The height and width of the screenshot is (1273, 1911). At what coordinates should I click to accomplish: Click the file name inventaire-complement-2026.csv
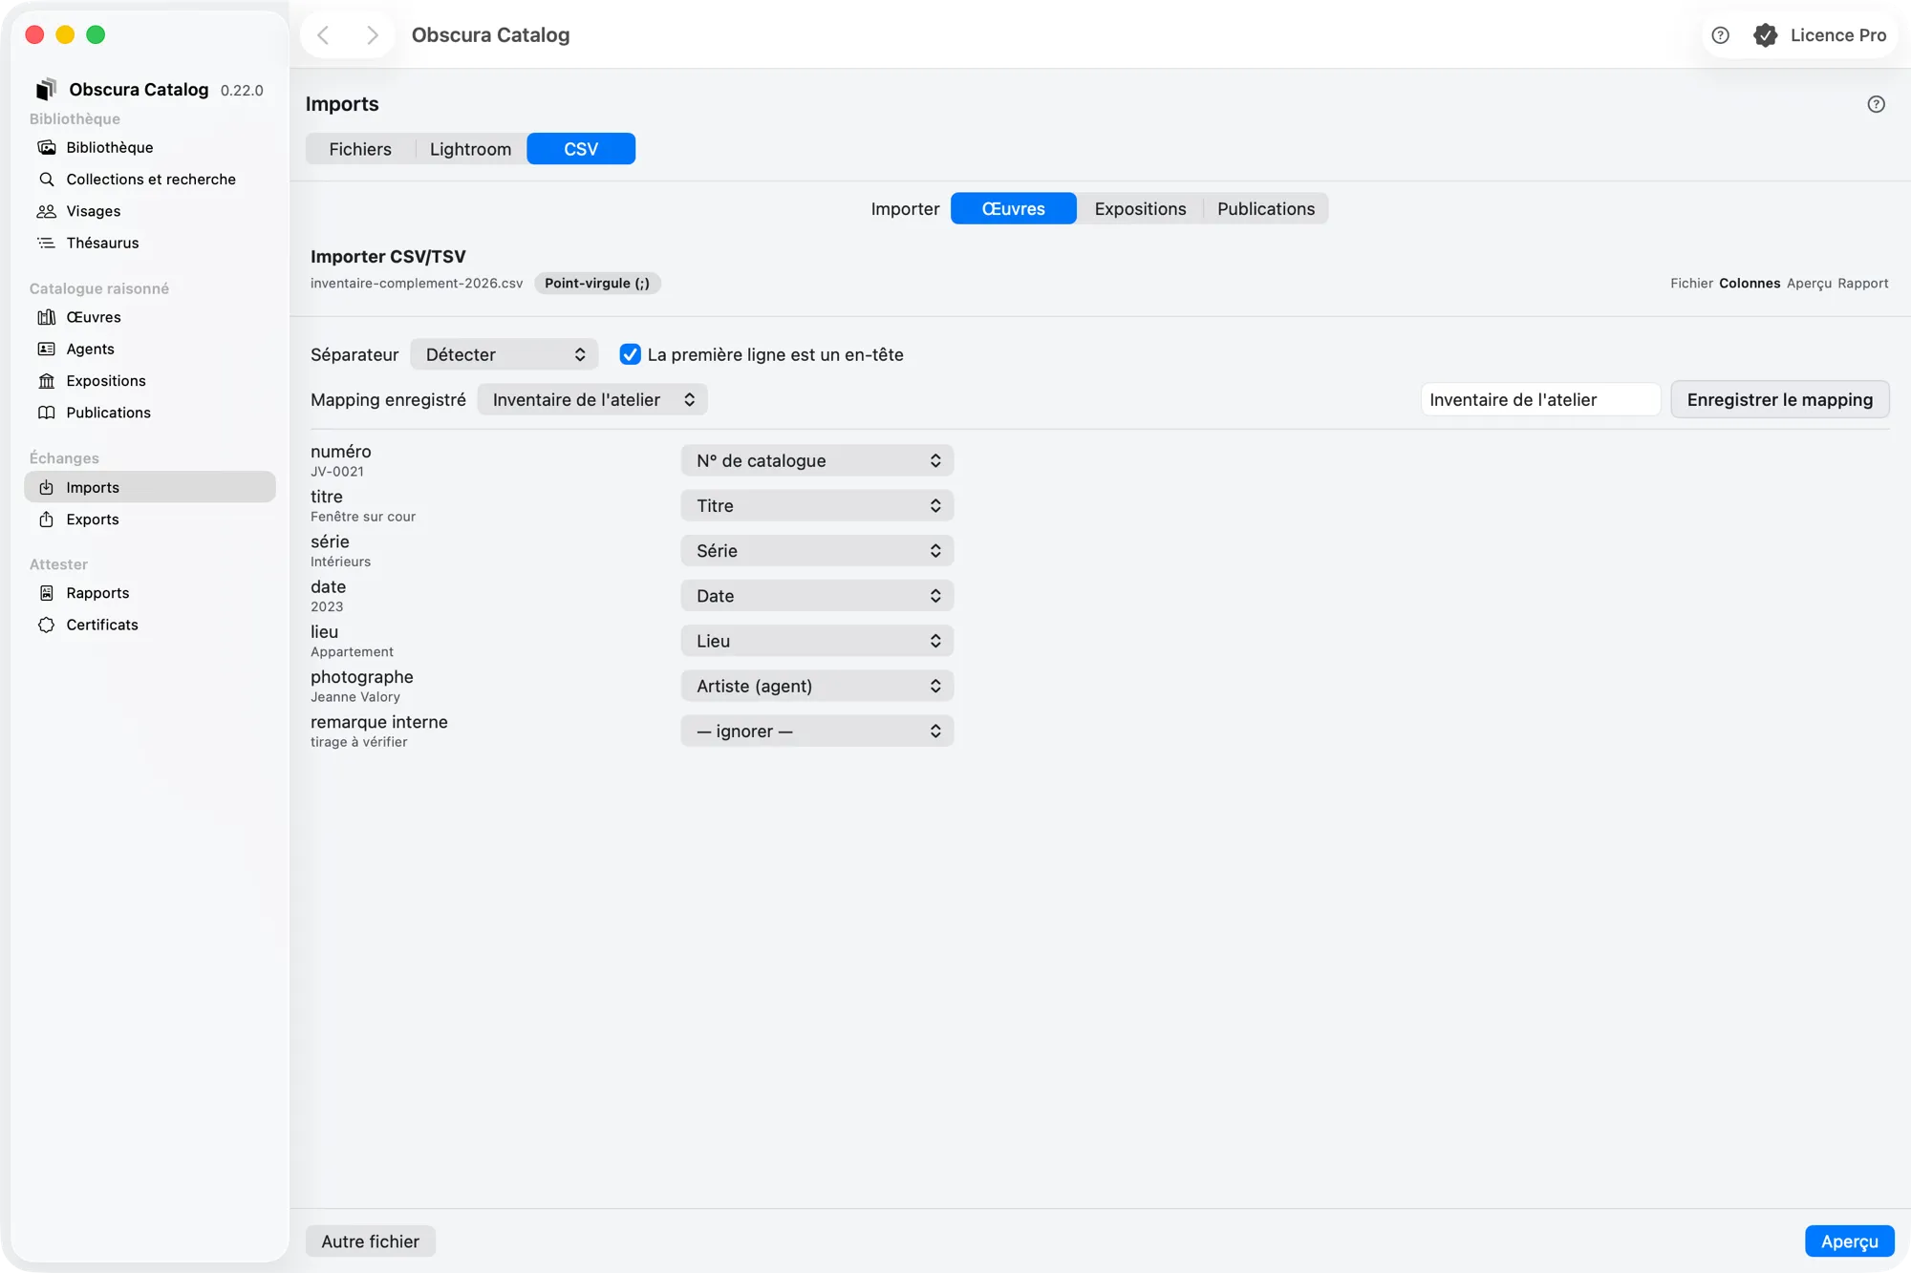click(x=417, y=283)
